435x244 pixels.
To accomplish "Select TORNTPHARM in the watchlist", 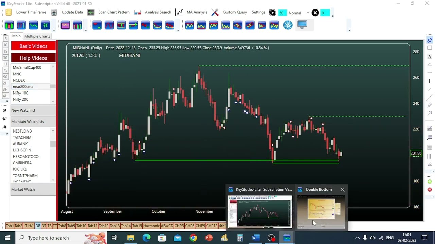I will [x=25, y=176].
